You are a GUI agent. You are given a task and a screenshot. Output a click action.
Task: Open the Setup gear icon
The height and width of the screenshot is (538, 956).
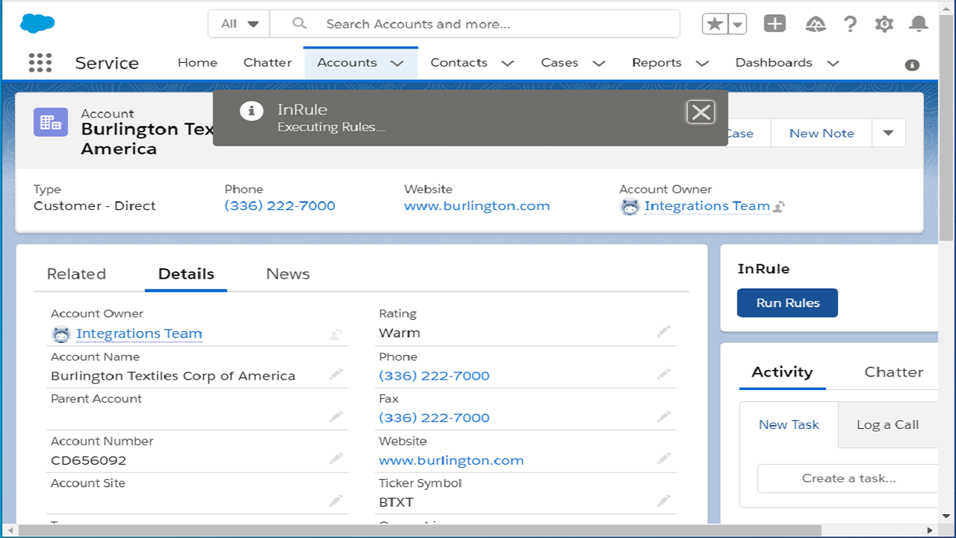(884, 24)
